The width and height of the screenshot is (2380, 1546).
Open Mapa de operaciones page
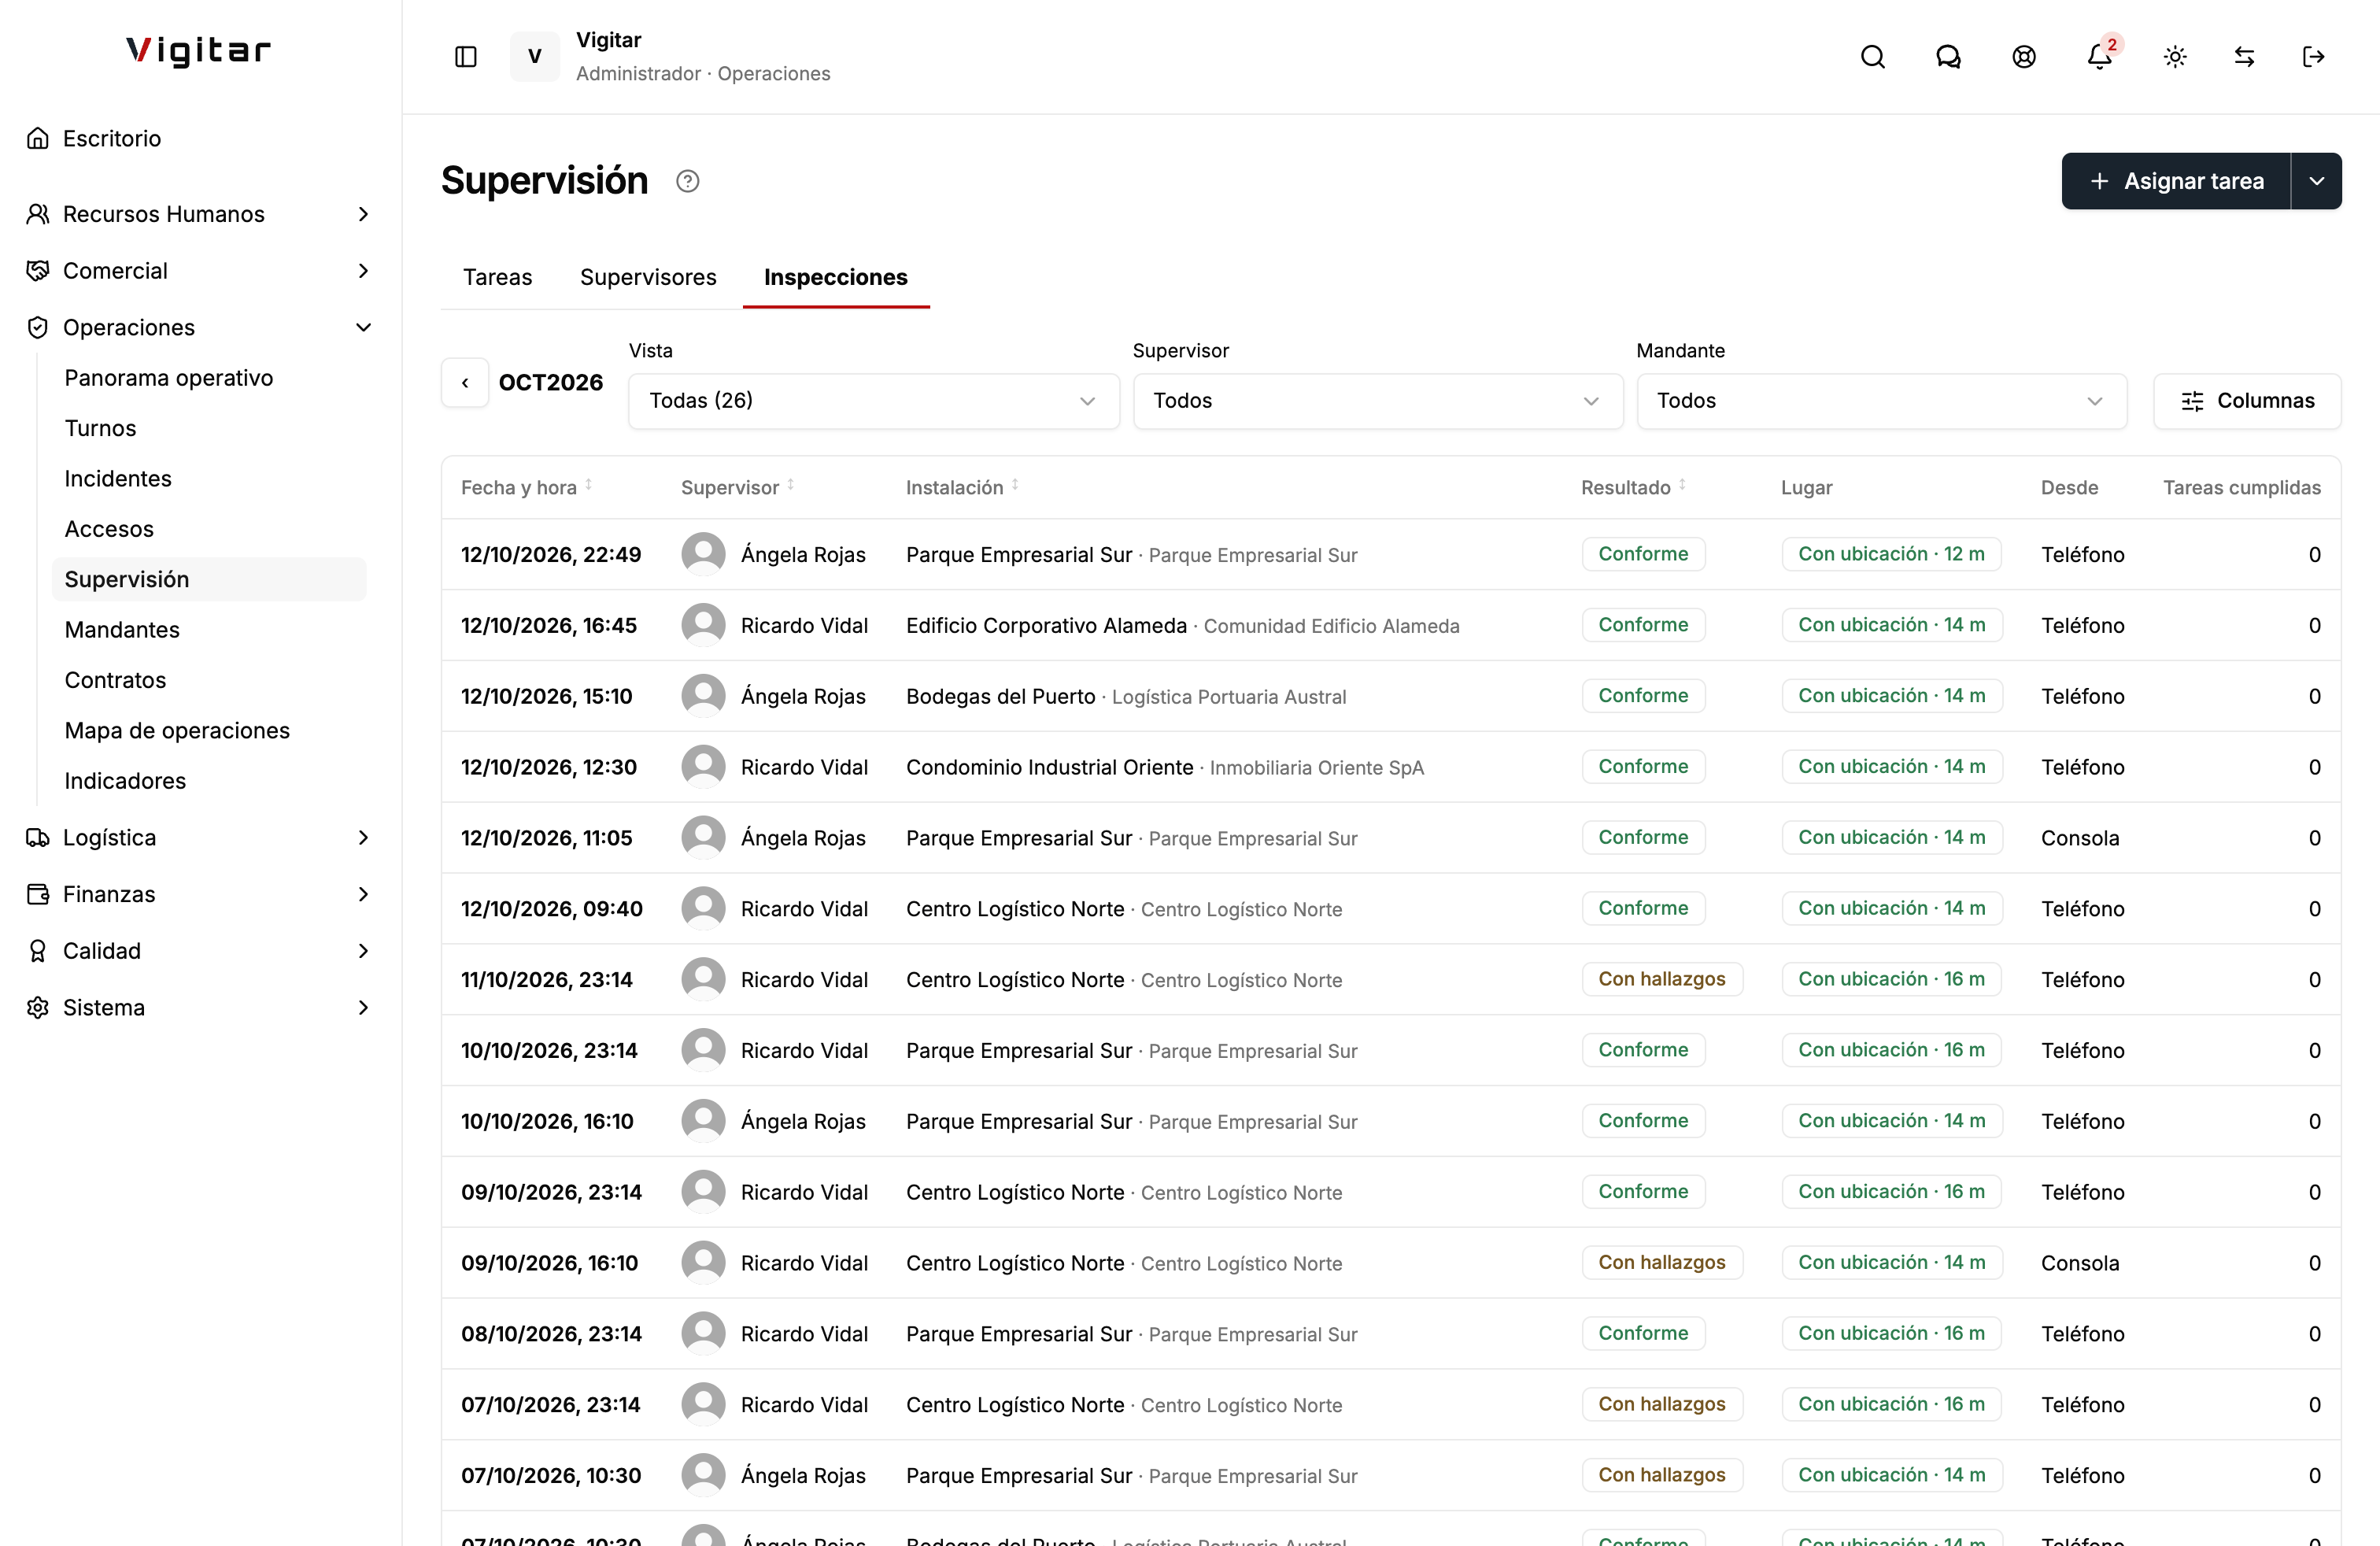(x=210, y=731)
